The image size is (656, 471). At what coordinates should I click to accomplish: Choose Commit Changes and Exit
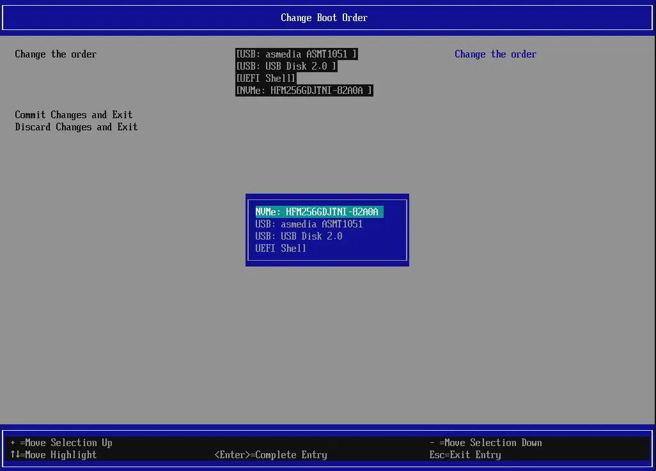pos(74,114)
